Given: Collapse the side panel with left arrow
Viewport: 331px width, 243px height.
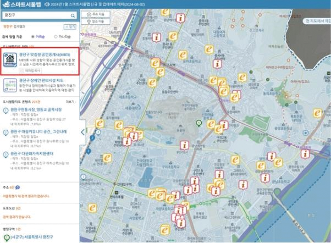Looking at the screenshot, I should point(82,132).
